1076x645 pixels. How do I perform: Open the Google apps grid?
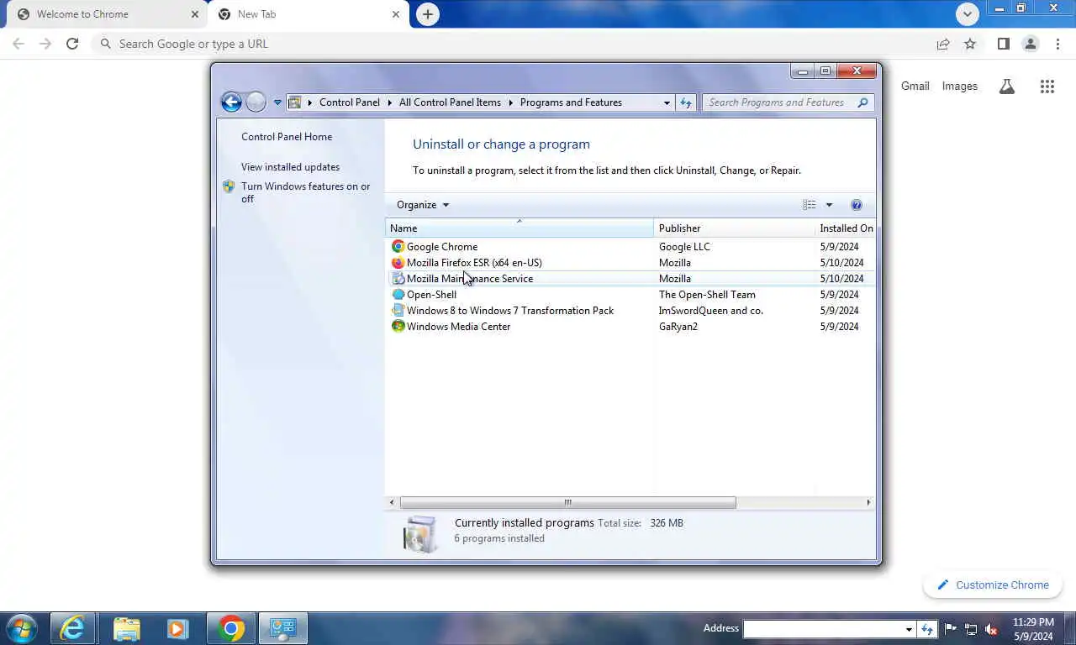[x=1047, y=86]
